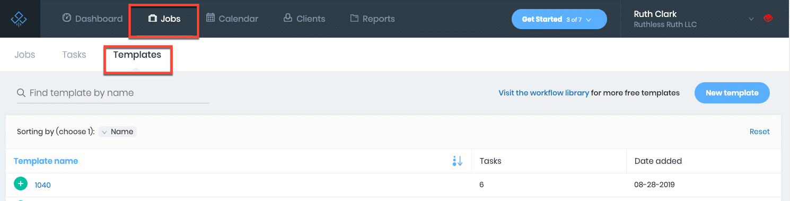Screen dimensions: 790x201
Task: Click the search magnifier icon
Action: point(22,93)
